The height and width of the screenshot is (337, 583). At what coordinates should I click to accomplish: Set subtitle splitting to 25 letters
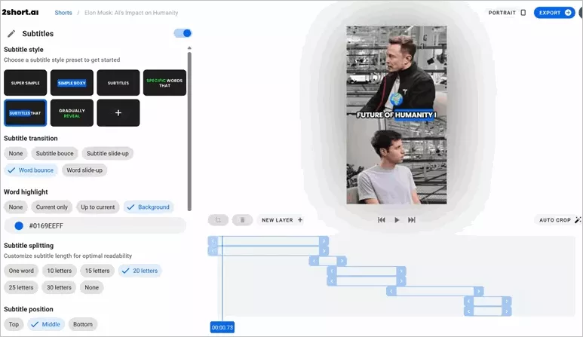tap(21, 287)
